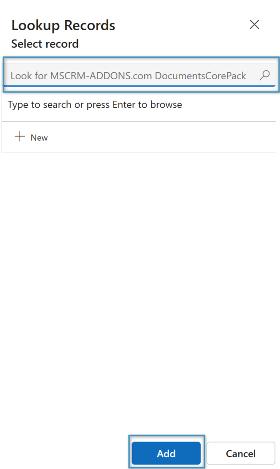Select the Lookup Records heading
280x469 pixels.
(63, 26)
